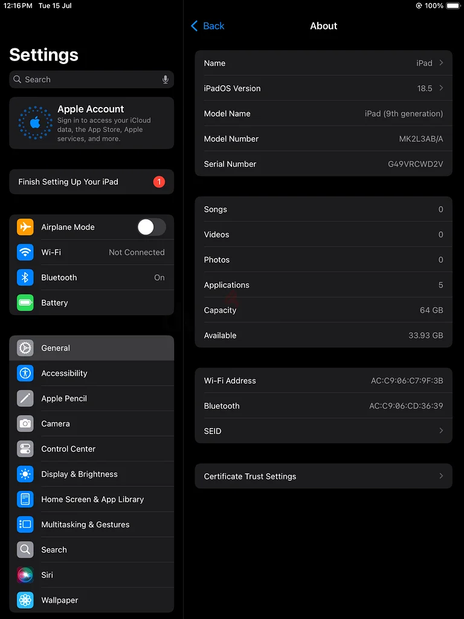Tap the Airplane Mode icon

[x=25, y=227]
